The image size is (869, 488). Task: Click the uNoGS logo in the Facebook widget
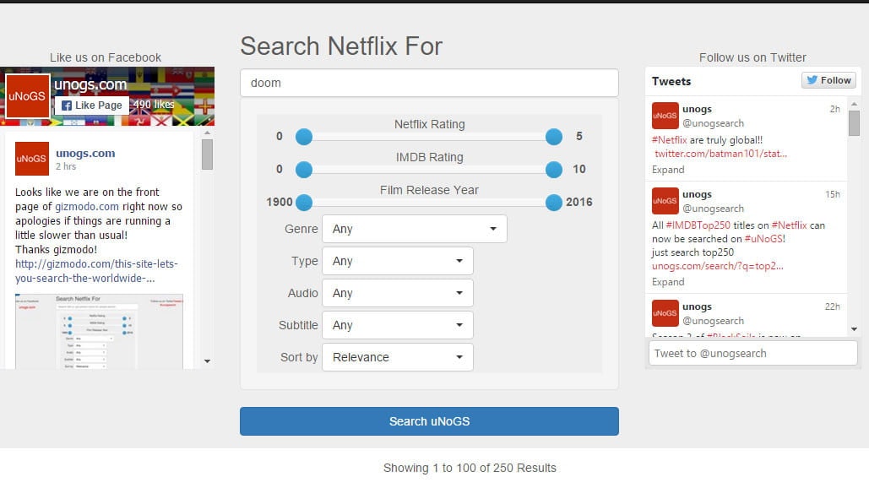[26, 95]
